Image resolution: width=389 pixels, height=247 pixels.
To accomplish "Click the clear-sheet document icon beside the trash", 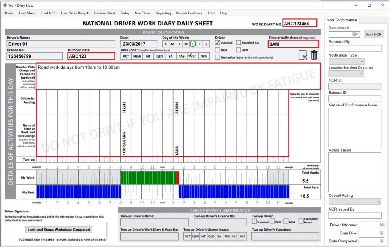I will (303, 55).
